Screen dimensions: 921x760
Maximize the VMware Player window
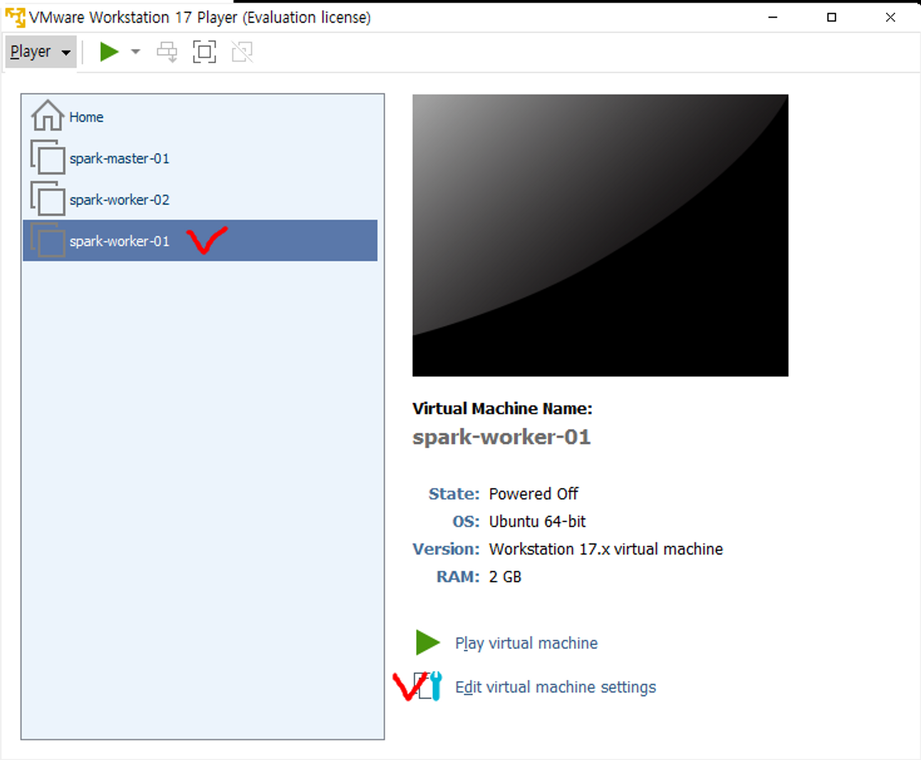point(831,18)
